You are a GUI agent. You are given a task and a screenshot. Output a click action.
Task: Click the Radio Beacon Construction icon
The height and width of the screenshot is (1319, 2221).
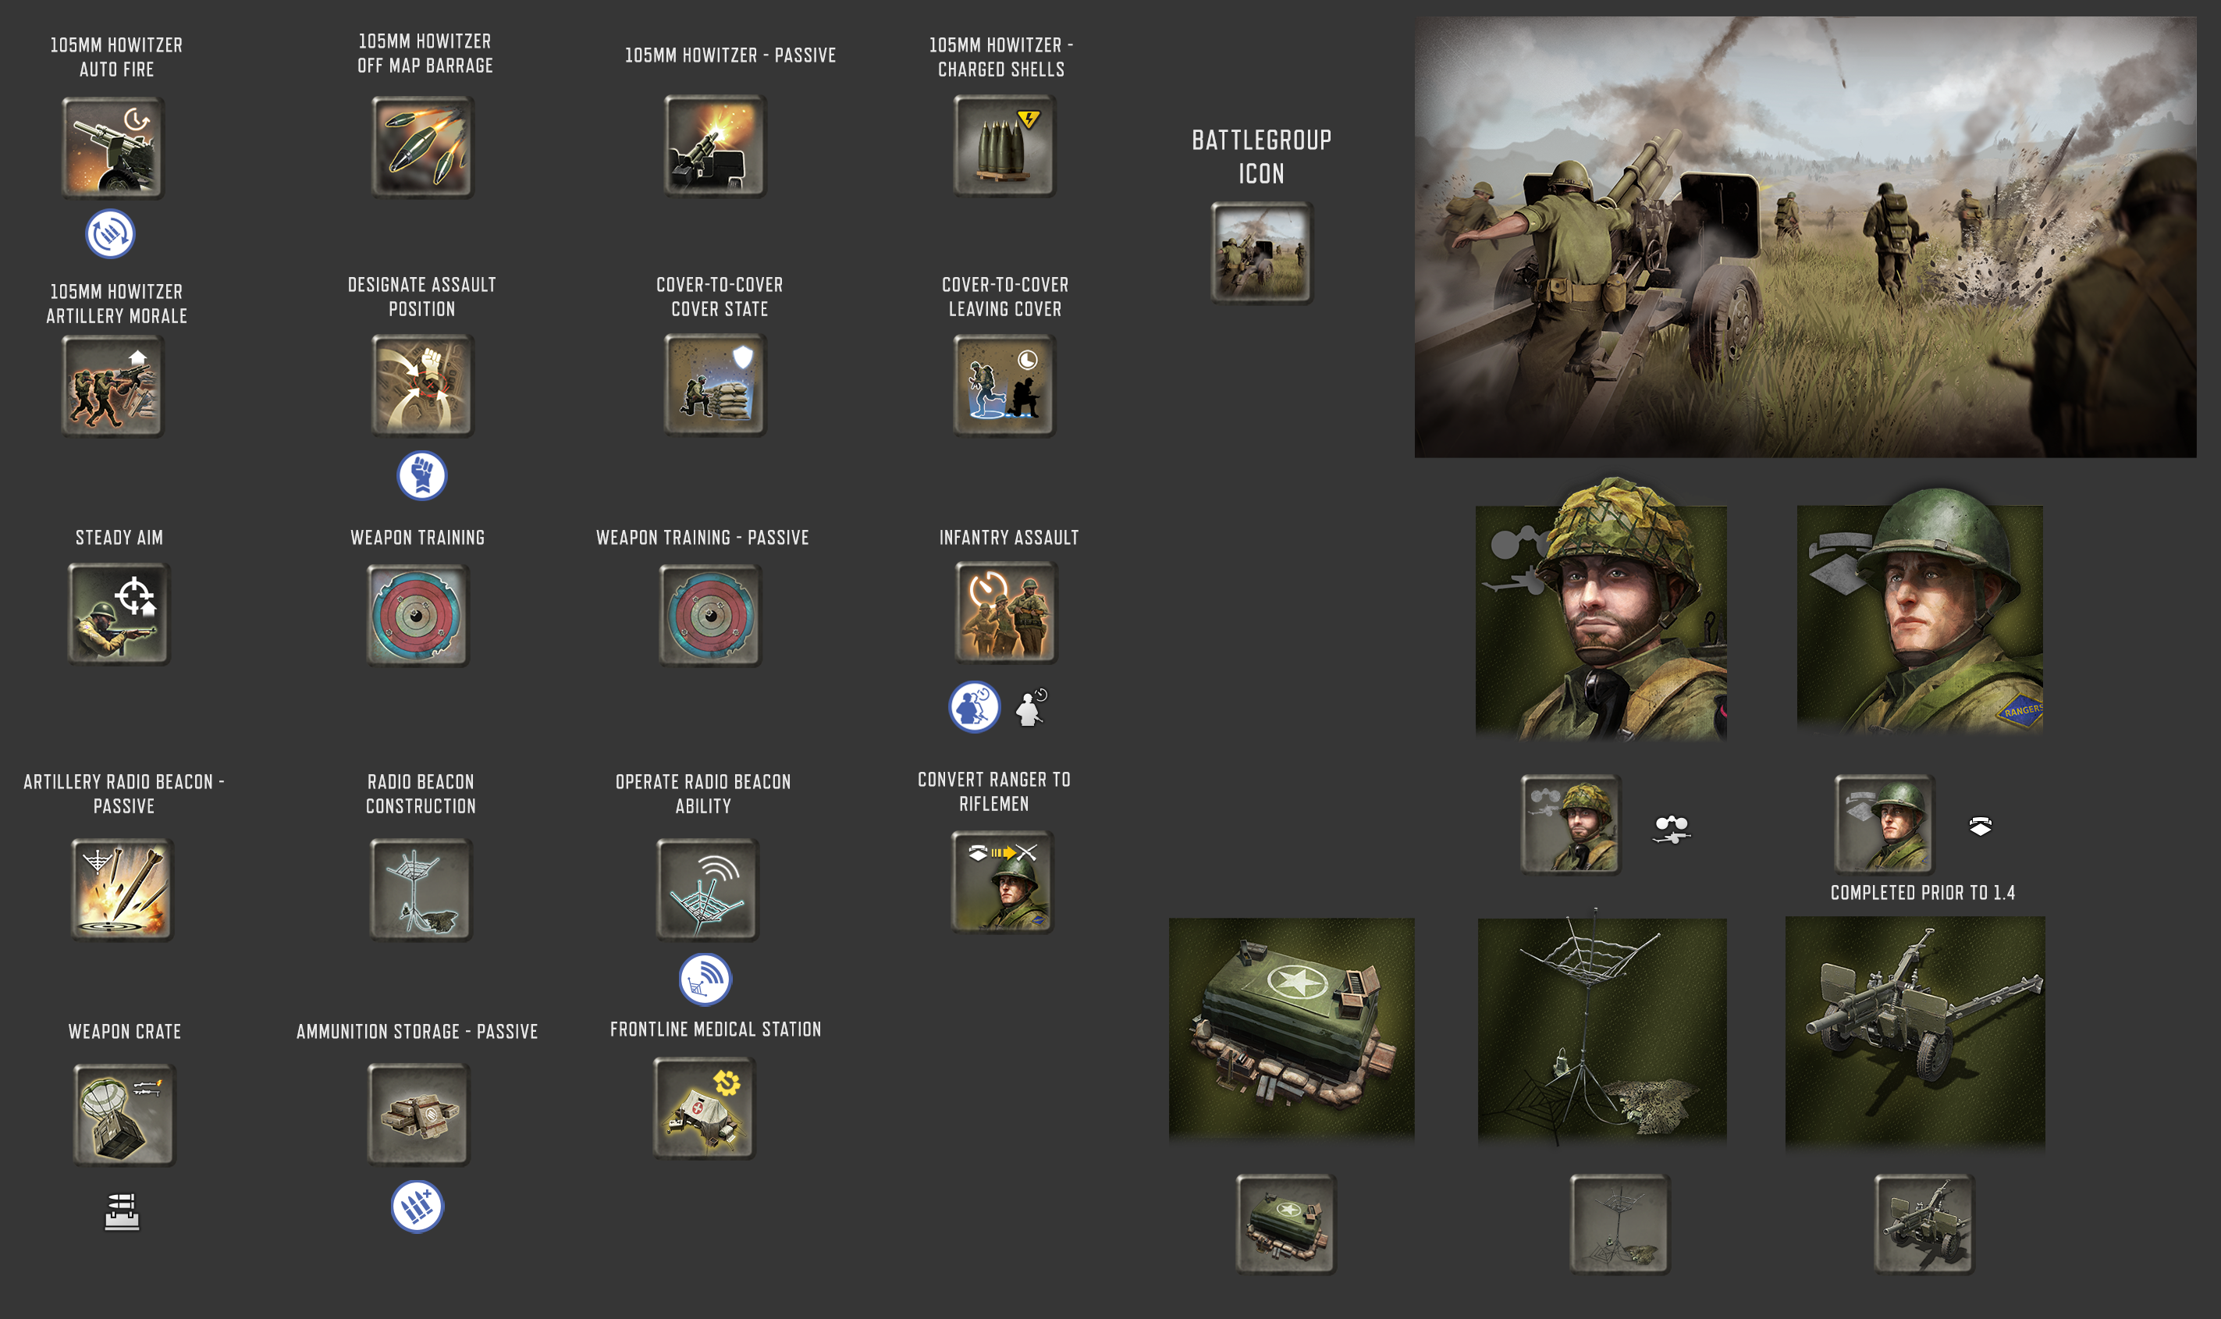pos(421,889)
